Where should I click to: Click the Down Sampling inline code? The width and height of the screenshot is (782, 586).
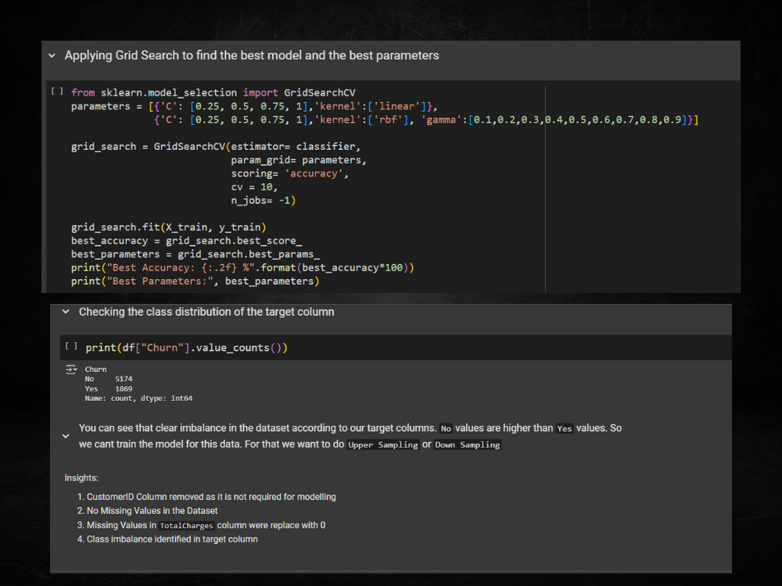(x=468, y=445)
